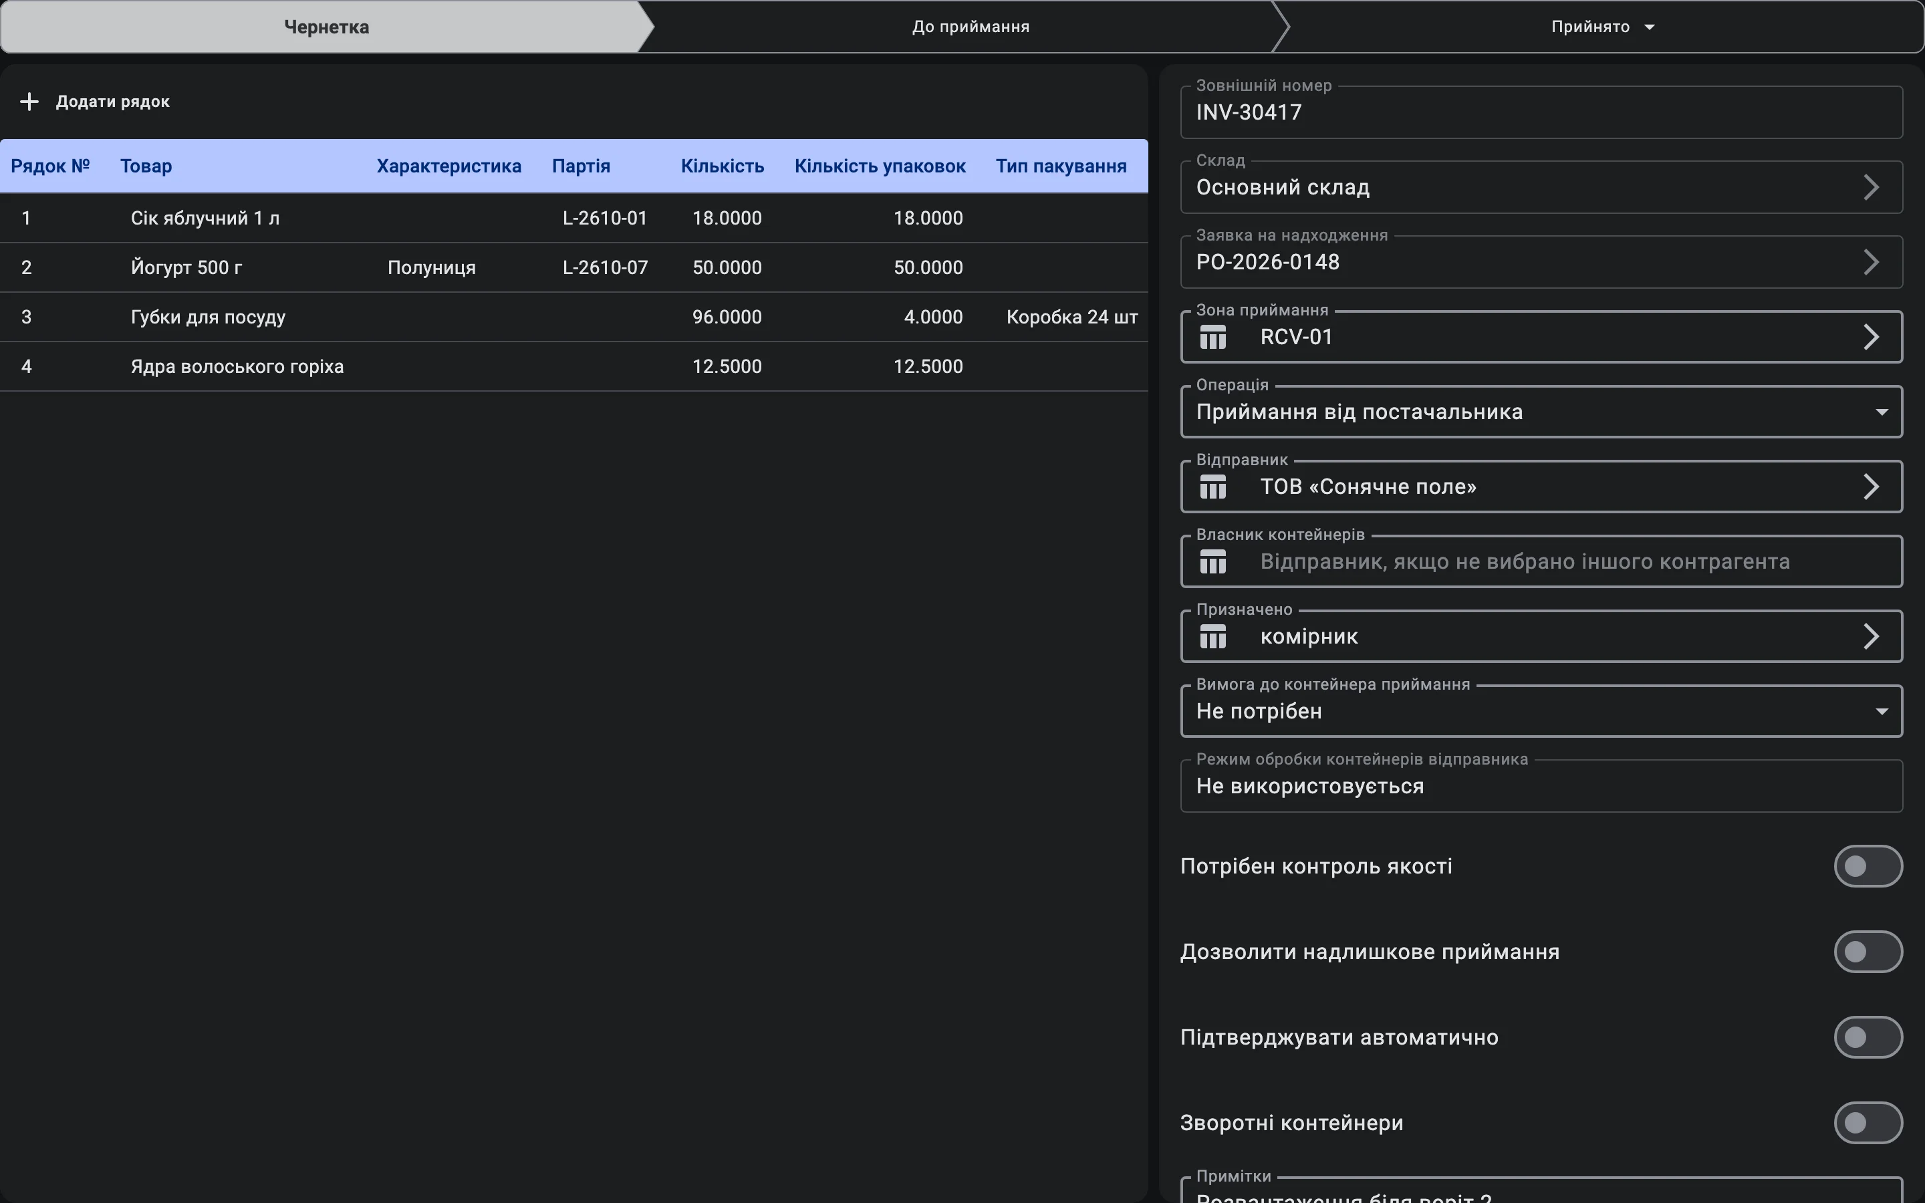
Task: Switch to the До приймання stage
Action: click(971, 27)
